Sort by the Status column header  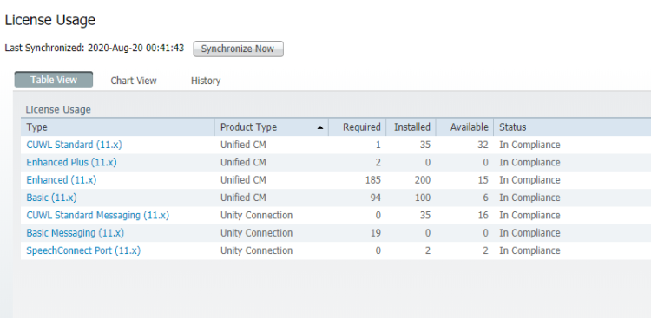(x=572, y=127)
